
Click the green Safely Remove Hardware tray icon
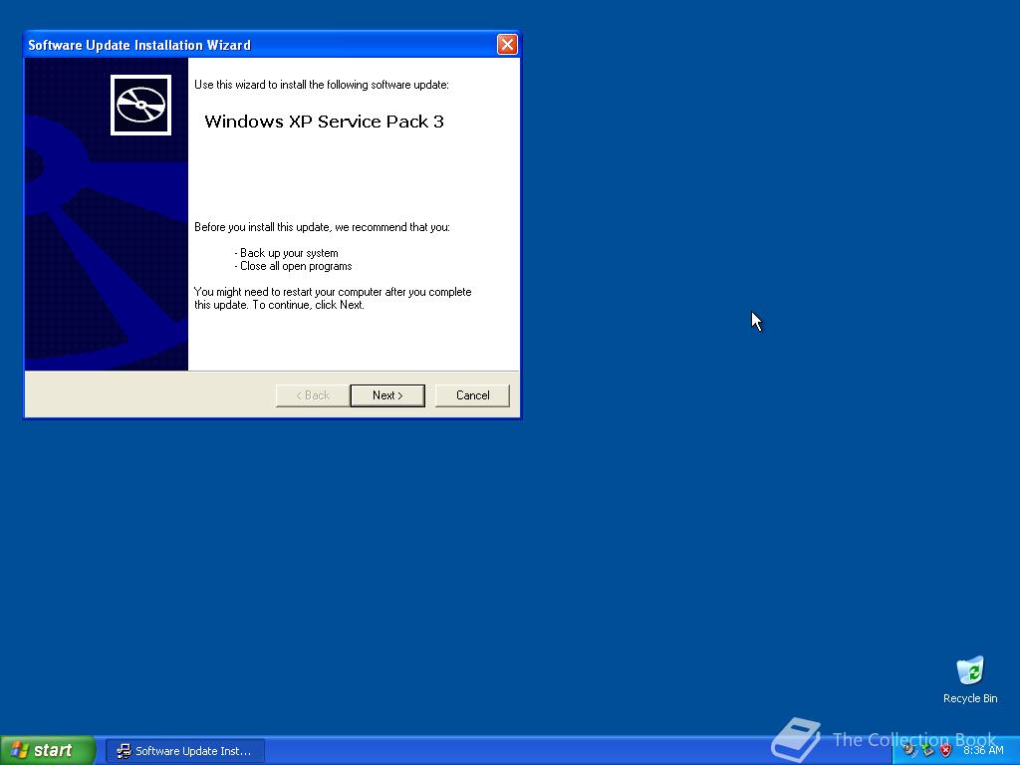928,751
